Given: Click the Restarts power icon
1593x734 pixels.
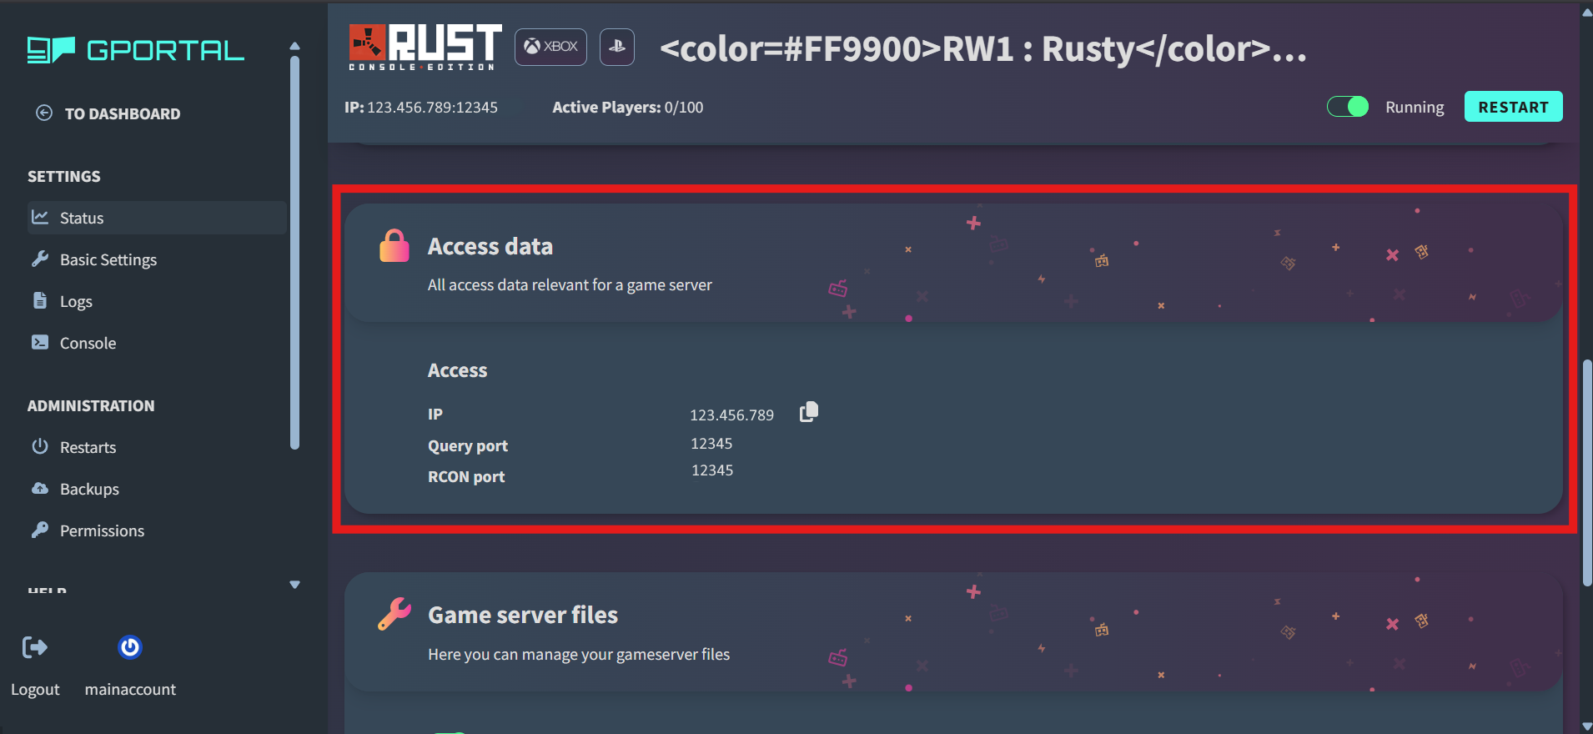Looking at the screenshot, I should [40, 446].
